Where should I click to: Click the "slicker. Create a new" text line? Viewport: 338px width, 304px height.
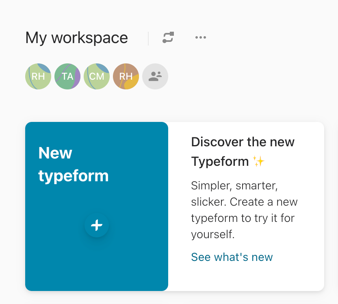click(x=244, y=202)
